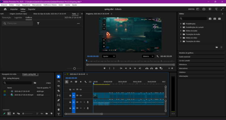Switch to the Legendas tab
Image resolution: width=226 pixels, height=120 pixels.
(18, 18)
